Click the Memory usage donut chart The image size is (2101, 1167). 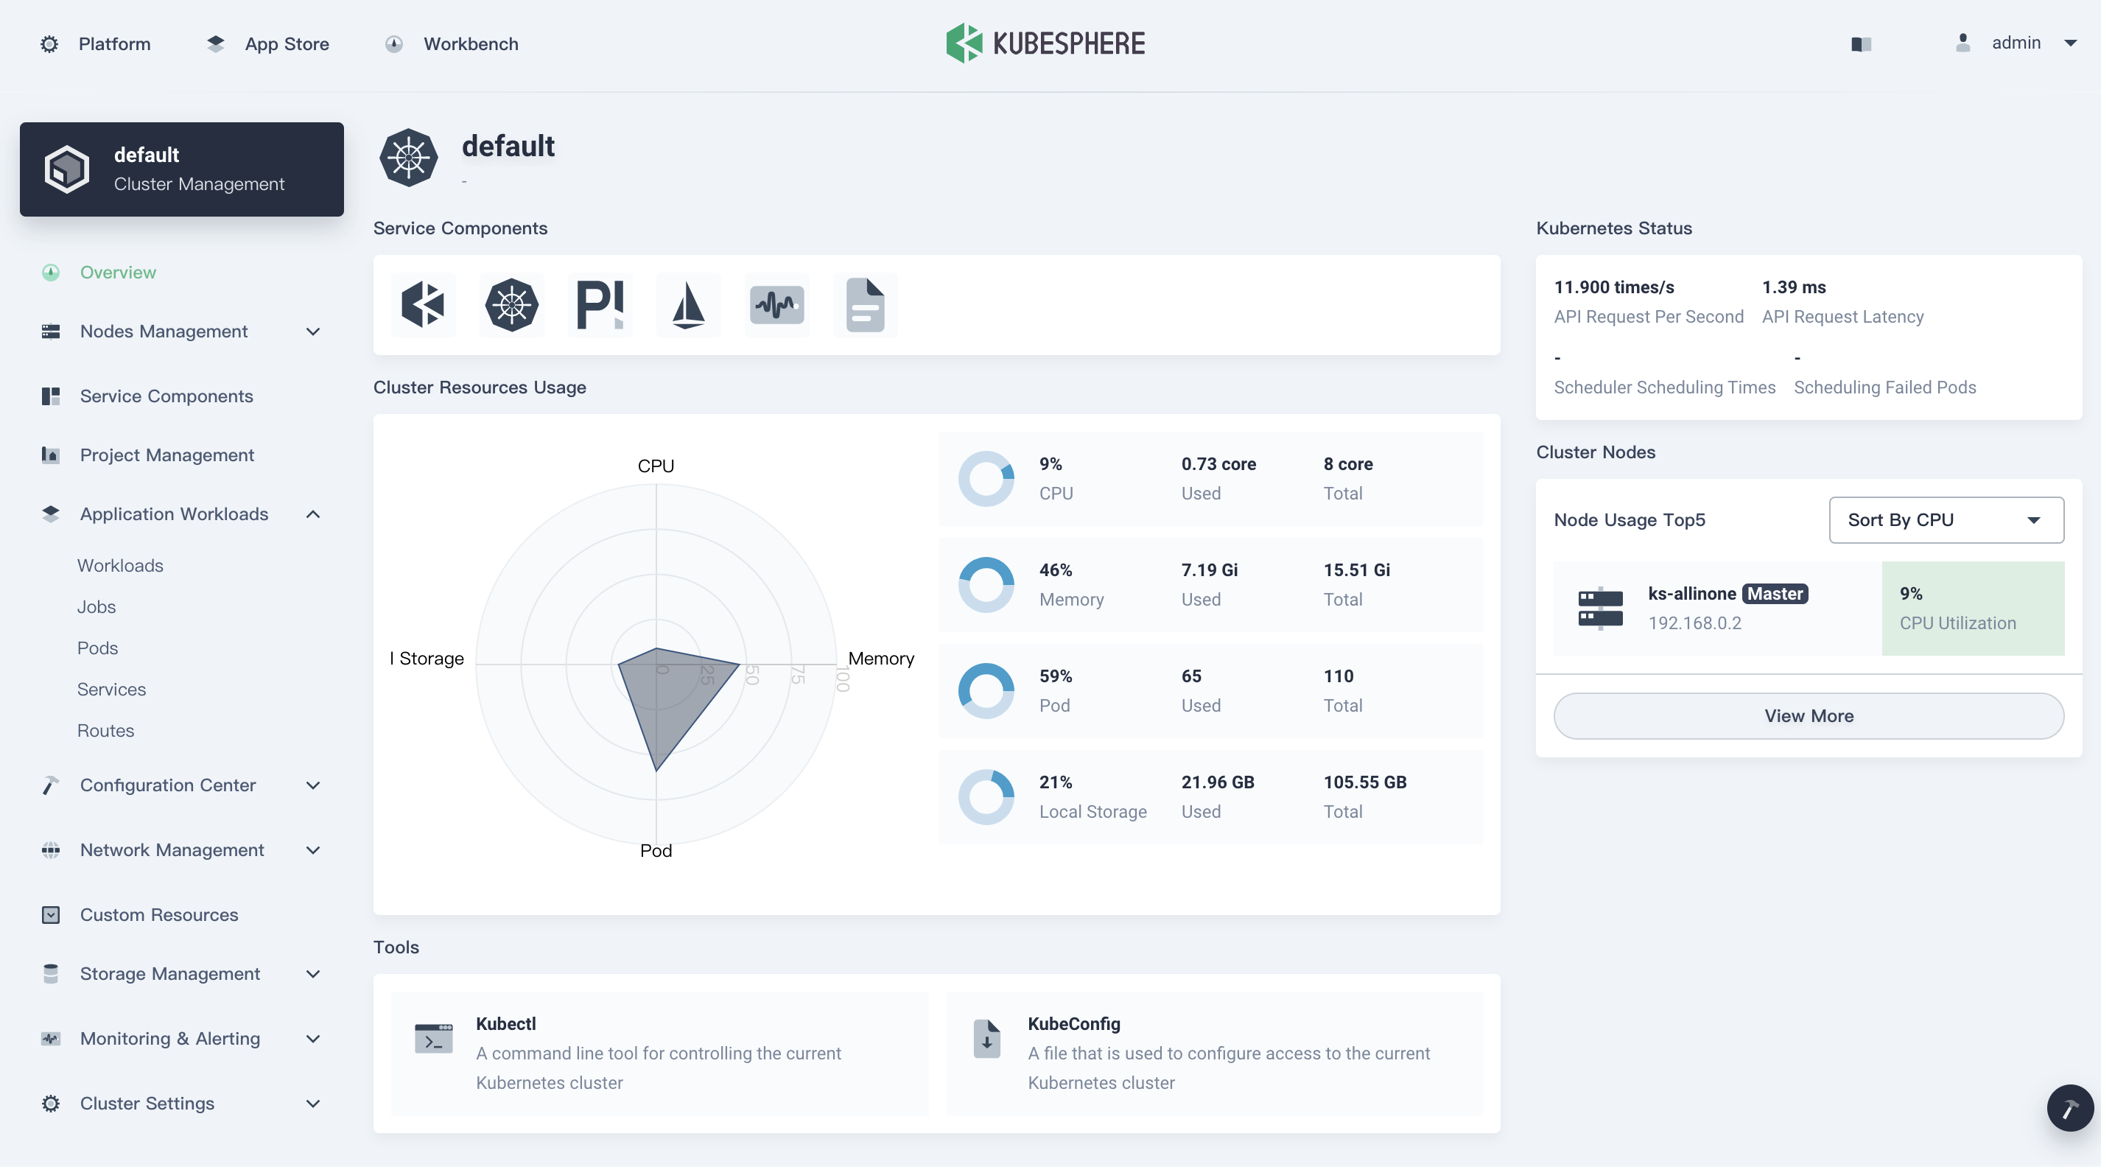(986, 585)
